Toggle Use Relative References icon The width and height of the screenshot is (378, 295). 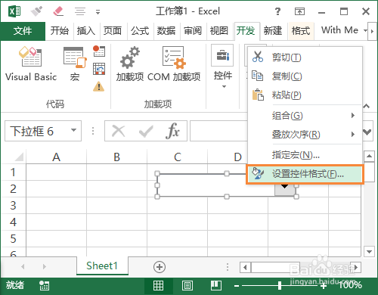coord(99,69)
